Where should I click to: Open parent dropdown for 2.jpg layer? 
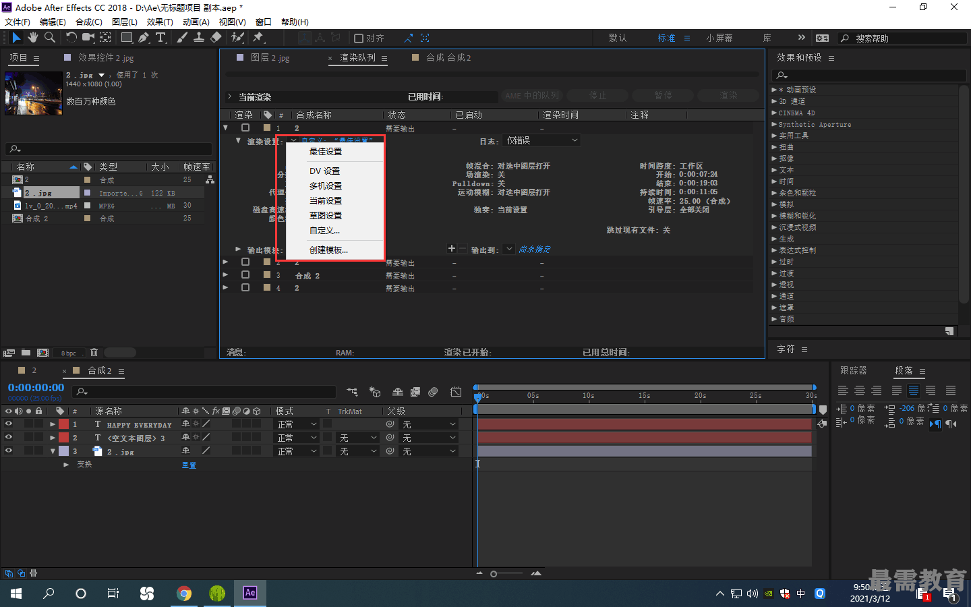tap(429, 451)
